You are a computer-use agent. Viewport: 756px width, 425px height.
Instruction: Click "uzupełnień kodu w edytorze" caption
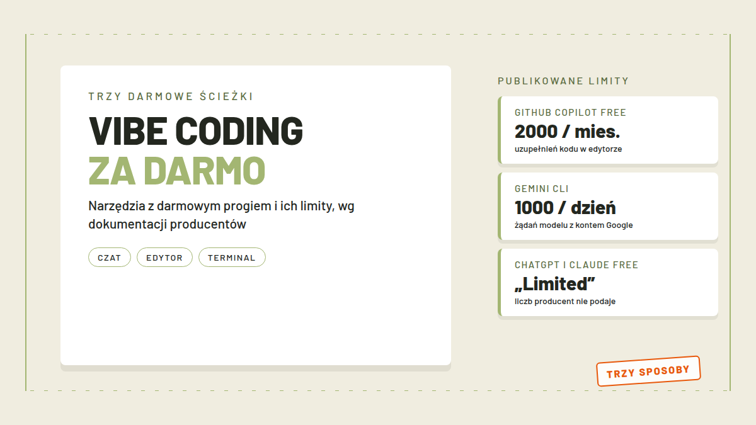[568, 149]
